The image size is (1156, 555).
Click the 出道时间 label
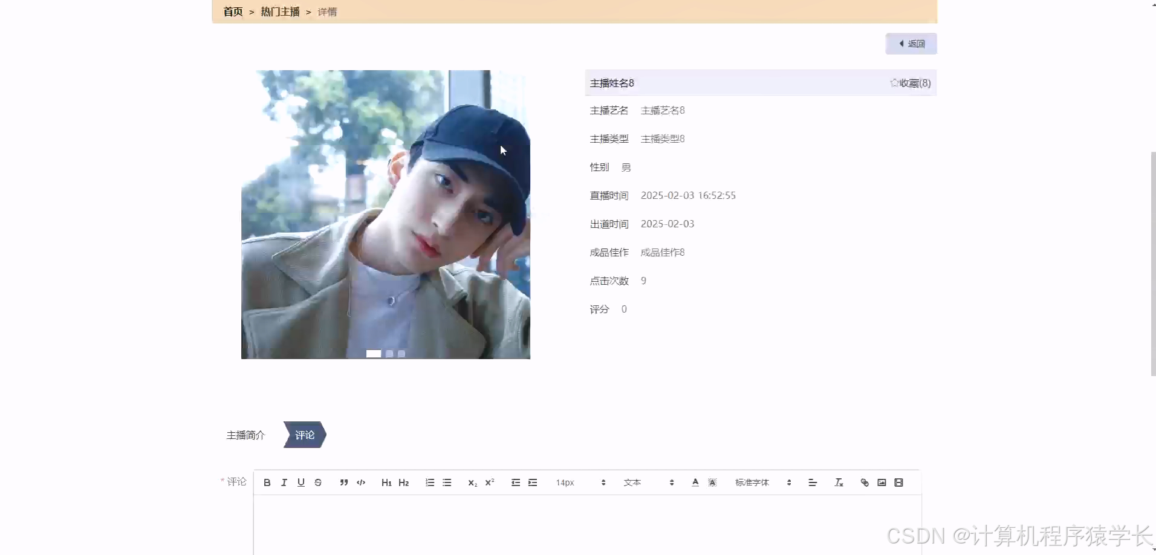(x=609, y=224)
